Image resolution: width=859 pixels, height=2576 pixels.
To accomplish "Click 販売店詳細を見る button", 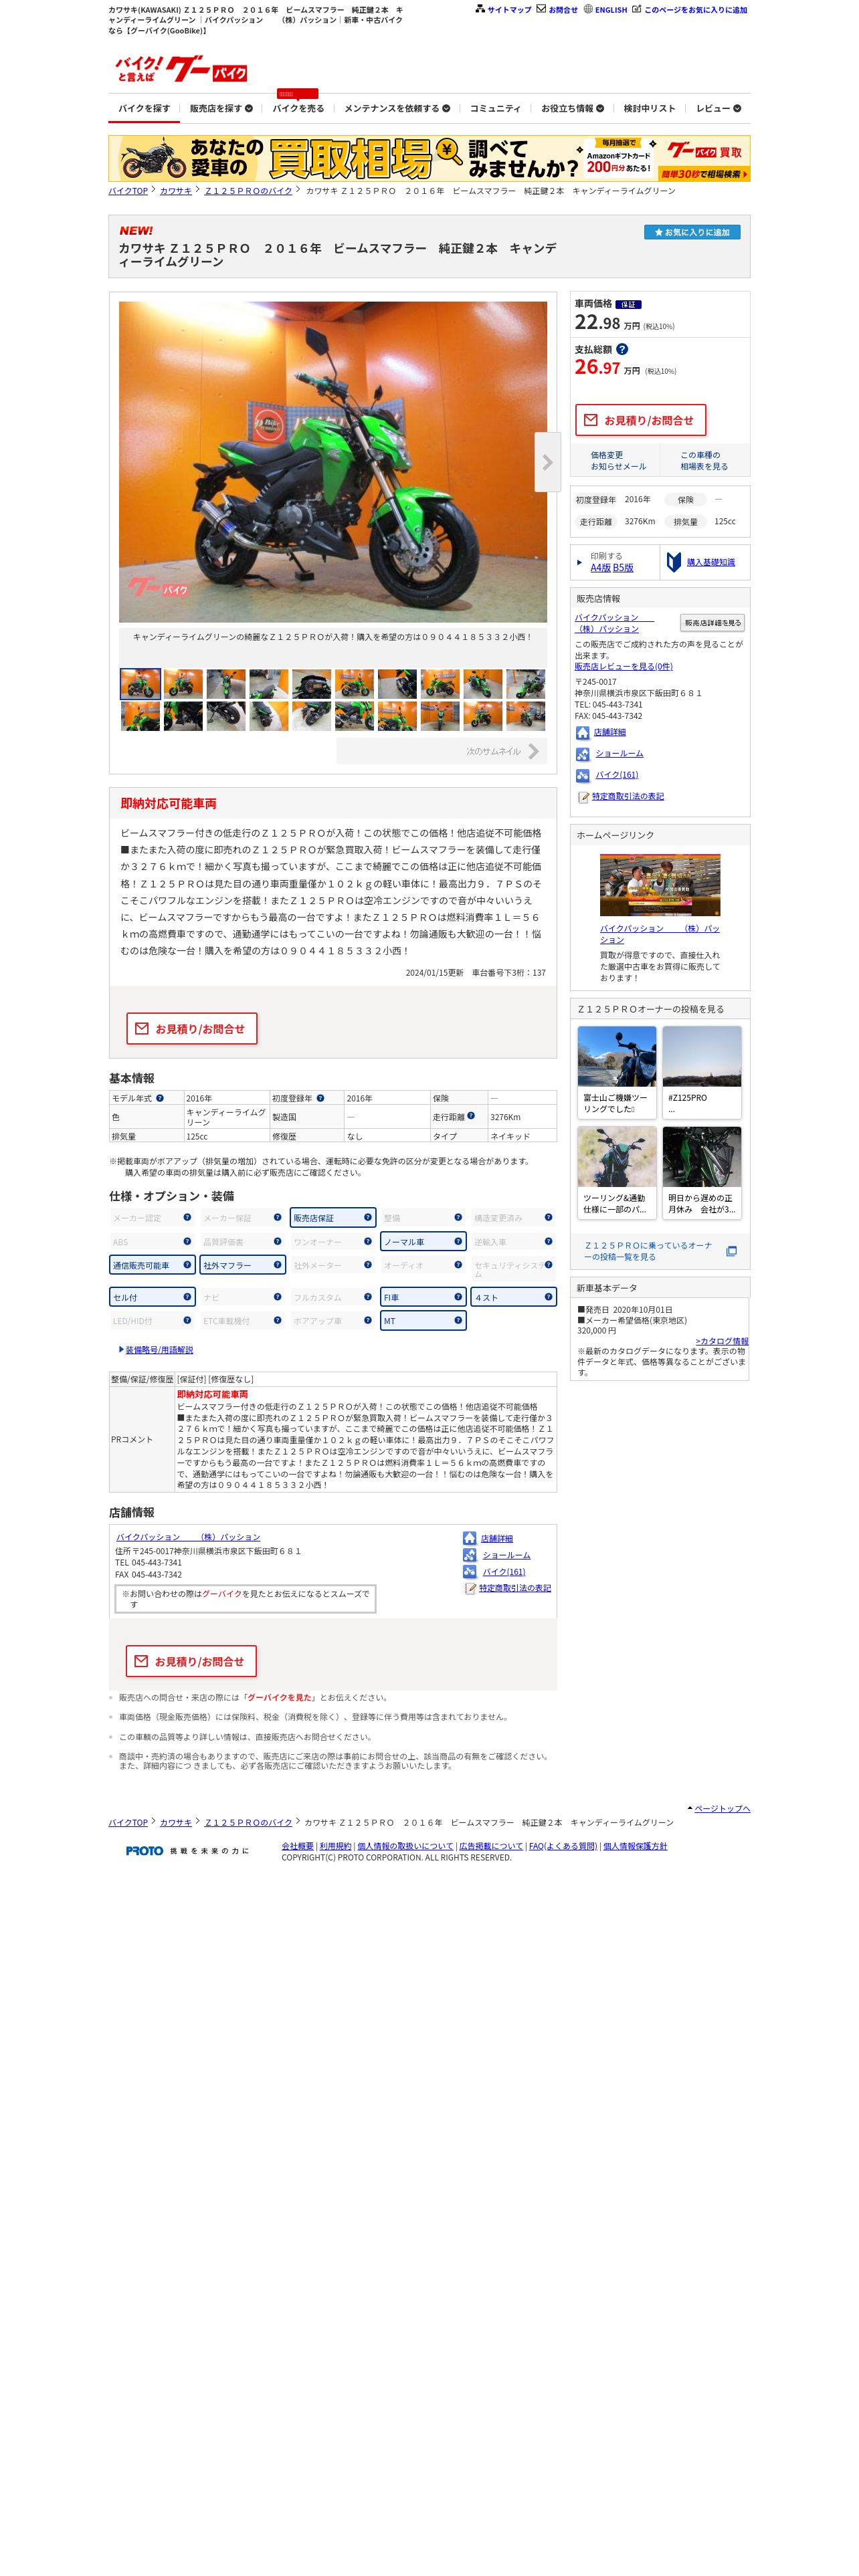I will click(712, 623).
